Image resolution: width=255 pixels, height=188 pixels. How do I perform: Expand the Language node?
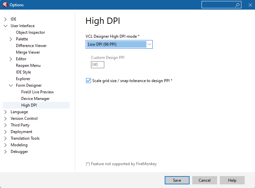[5, 112]
